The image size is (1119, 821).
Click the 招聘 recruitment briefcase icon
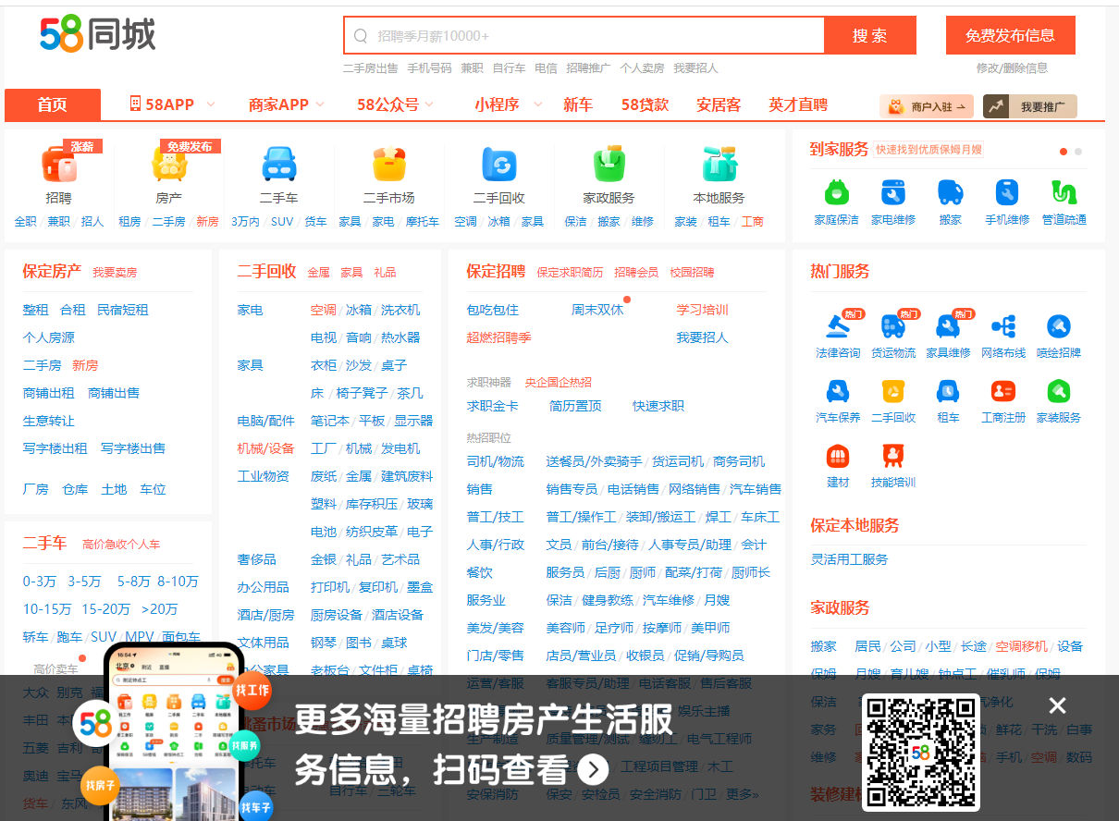click(58, 165)
